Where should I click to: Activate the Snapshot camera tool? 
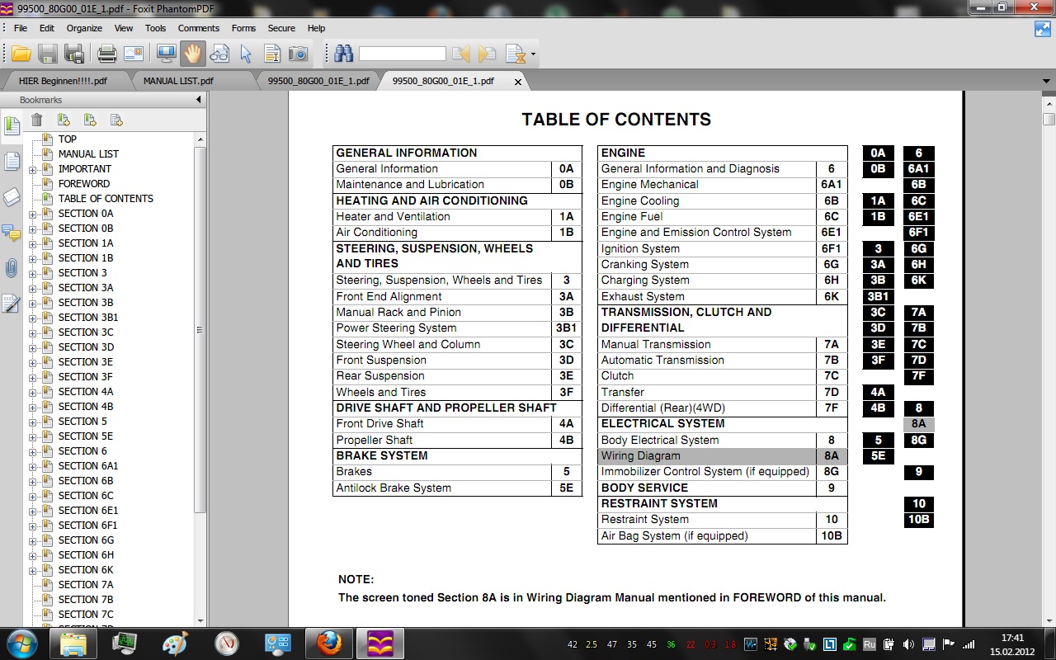(x=298, y=54)
